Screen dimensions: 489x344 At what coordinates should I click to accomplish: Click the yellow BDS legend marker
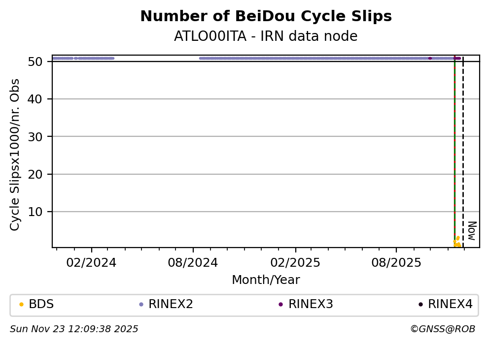pyautogui.click(x=21, y=305)
